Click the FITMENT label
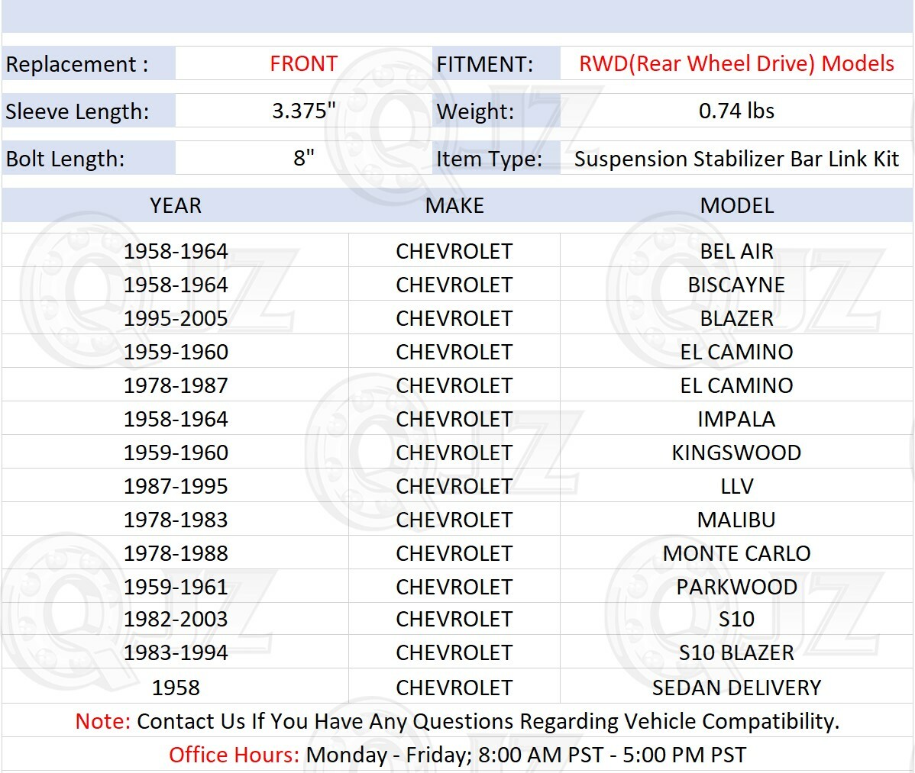 (479, 64)
